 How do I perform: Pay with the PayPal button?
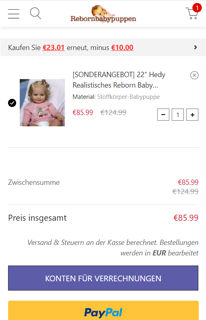[103, 310]
